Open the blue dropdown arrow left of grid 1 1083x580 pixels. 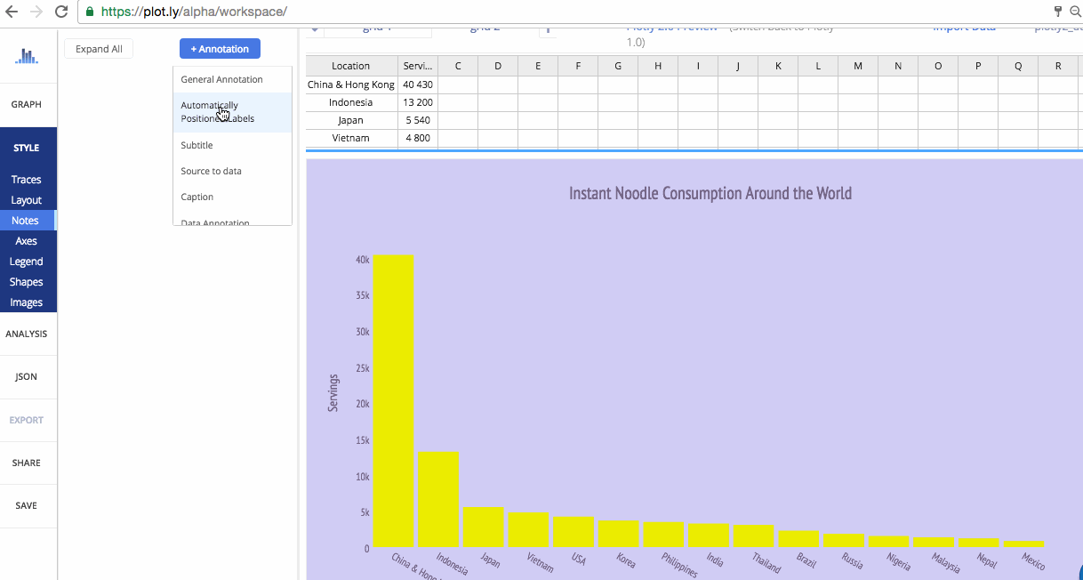[x=316, y=28]
